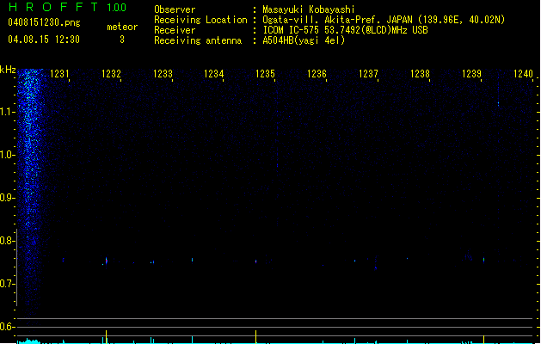Click the observer name Masayuki Kobayashi

pyautogui.click(x=309, y=9)
